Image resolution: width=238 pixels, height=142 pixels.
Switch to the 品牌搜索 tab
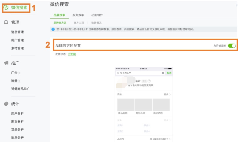59,15
